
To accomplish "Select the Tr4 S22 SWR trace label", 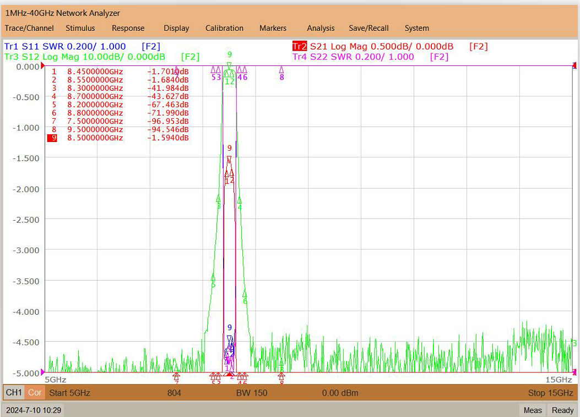I will [370, 57].
